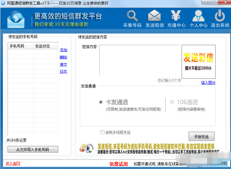The width and height of the screenshot is (231, 169).
Task: Open the 日志 log link
Action: pos(63,72)
